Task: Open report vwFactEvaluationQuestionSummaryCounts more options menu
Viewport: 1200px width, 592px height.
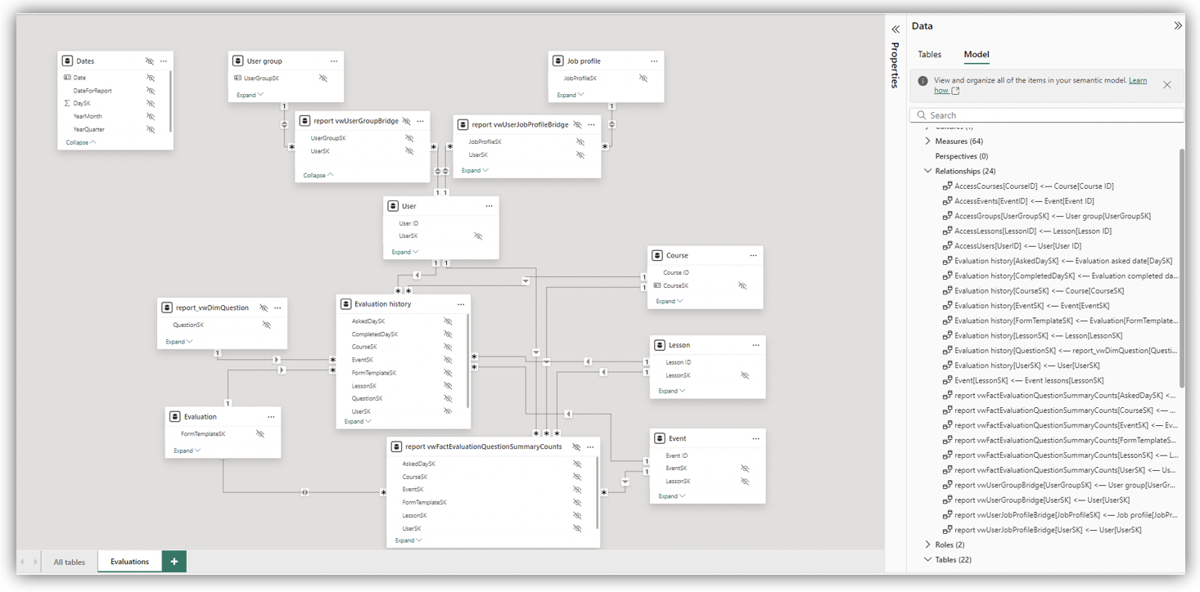Action: tap(590, 447)
